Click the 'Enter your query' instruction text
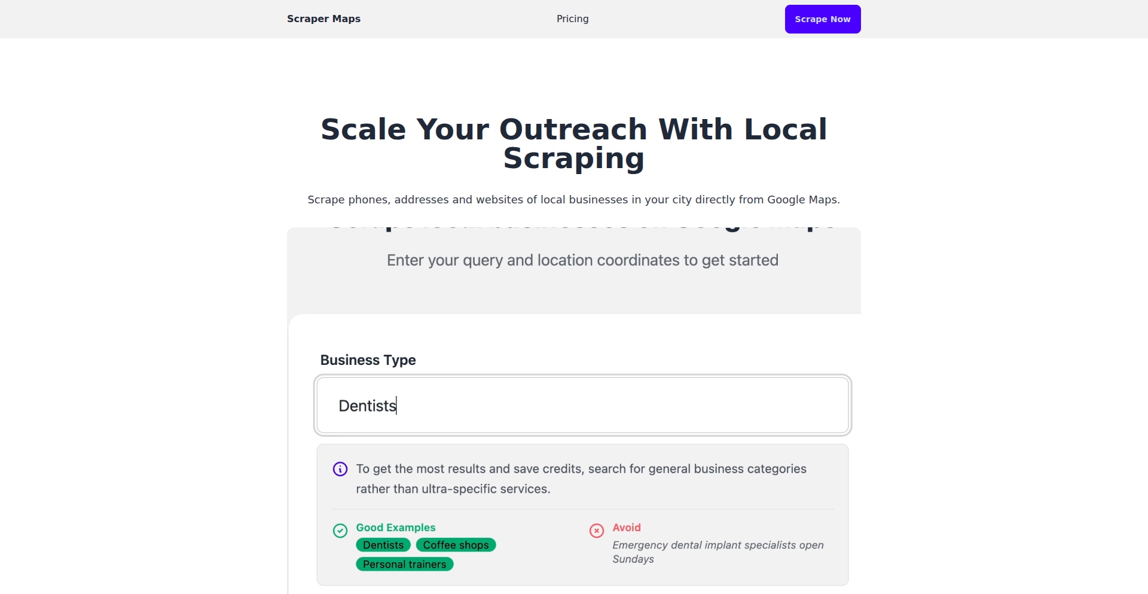The width and height of the screenshot is (1148, 594). (x=582, y=260)
